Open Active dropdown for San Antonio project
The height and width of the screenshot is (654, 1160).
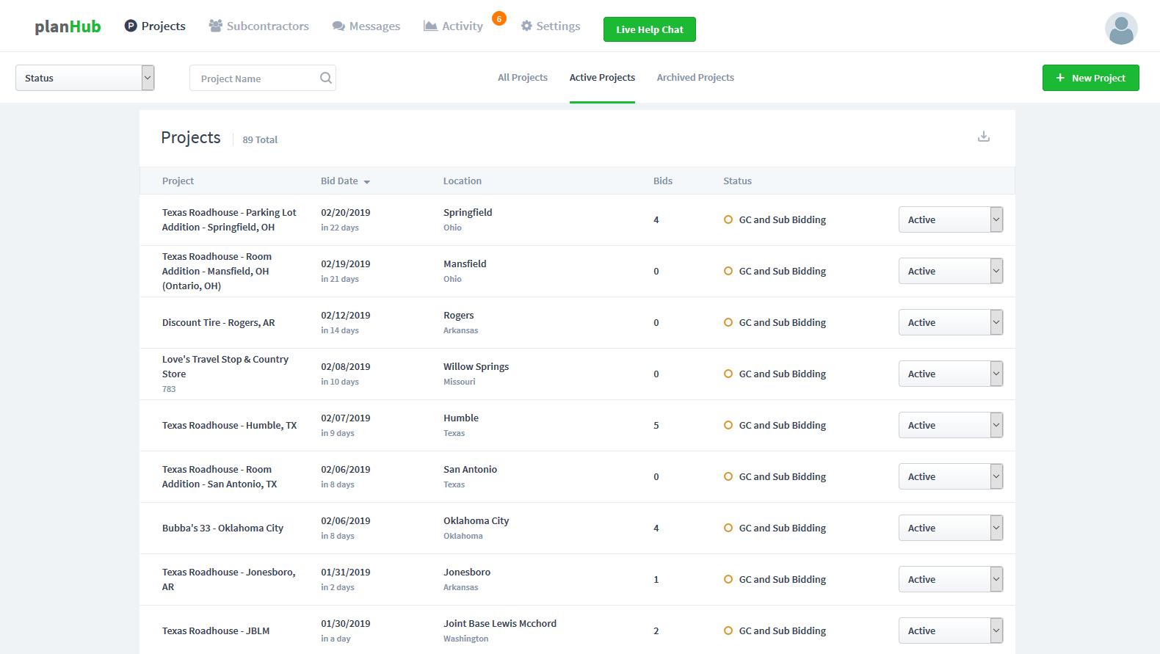pyautogui.click(x=951, y=476)
